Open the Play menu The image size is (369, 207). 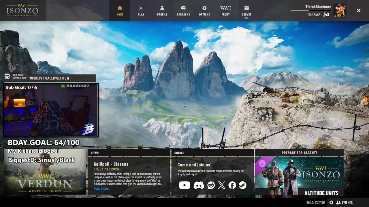pos(141,11)
